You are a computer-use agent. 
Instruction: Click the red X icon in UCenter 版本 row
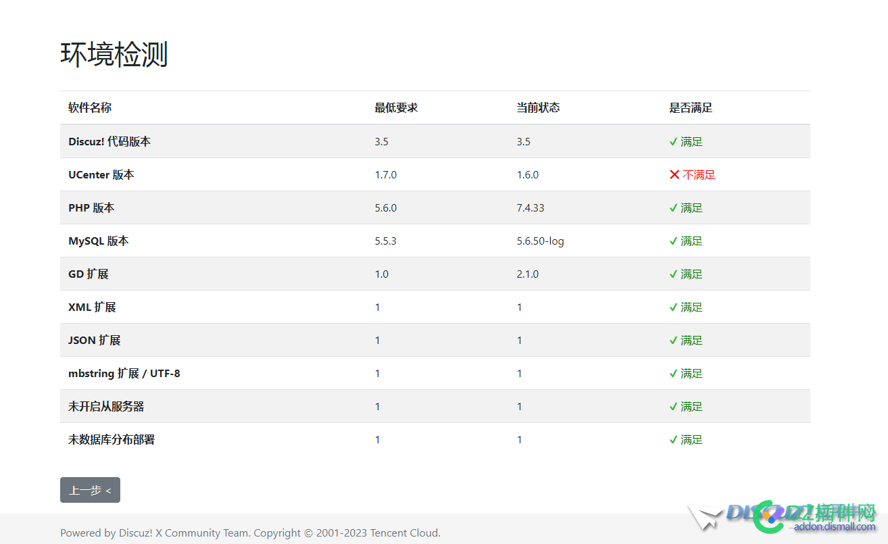tap(674, 174)
